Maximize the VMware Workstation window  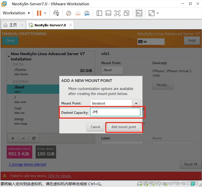[x=190, y=4]
